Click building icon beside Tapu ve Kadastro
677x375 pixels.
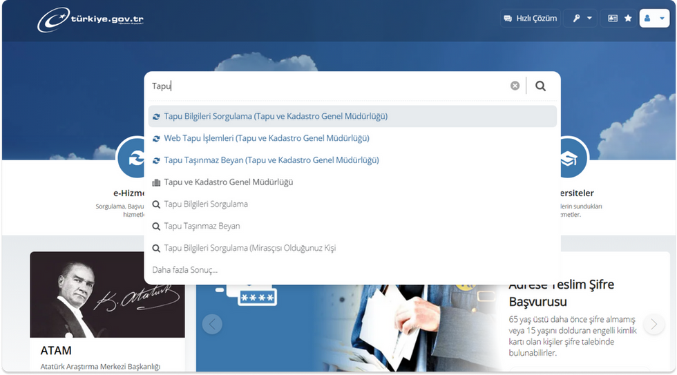point(156,182)
